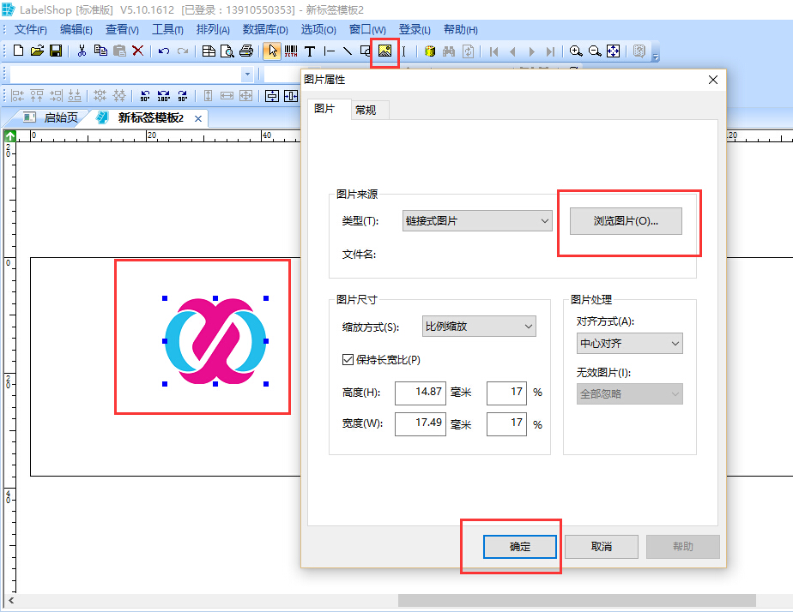Toggle the 保持长宽比 checkbox
Image resolution: width=793 pixels, height=612 pixels.
pos(348,360)
